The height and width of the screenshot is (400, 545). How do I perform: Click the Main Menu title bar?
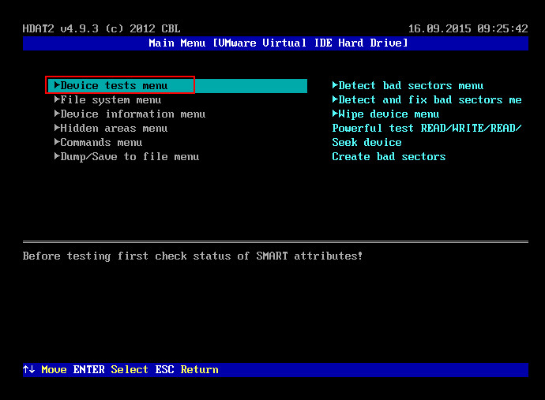pyautogui.click(x=278, y=43)
